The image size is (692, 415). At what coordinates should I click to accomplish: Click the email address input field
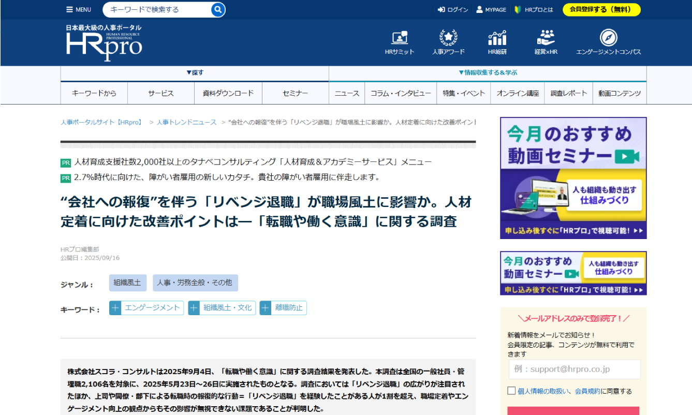pyautogui.click(x=574, y=369)
